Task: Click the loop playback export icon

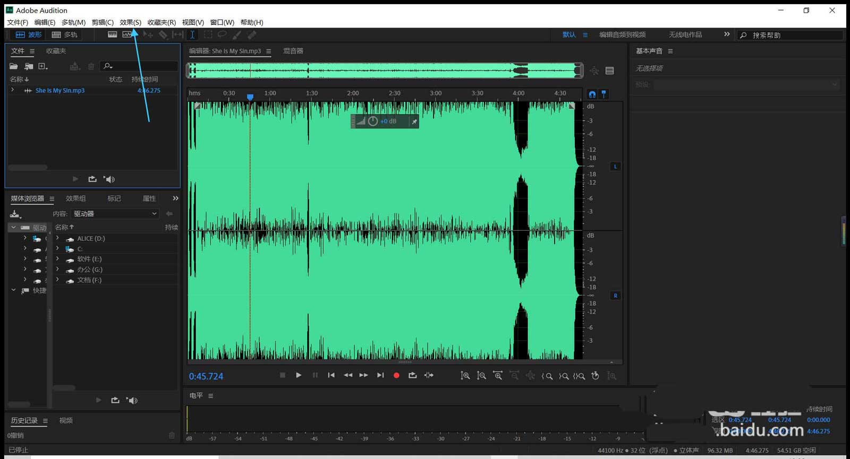Action: click(412, 375)
